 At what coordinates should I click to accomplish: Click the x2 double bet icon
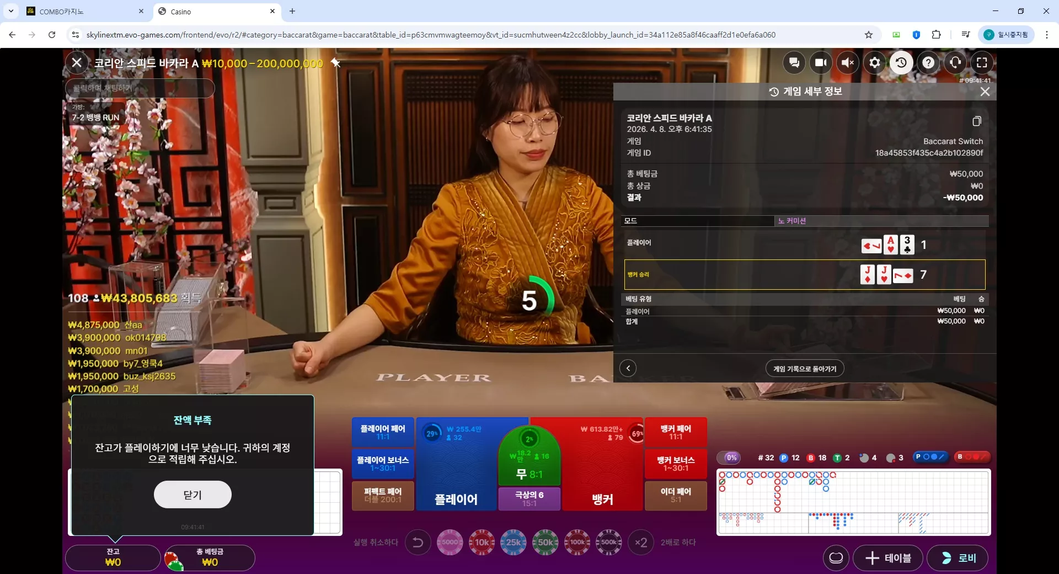tap(640, 542)
